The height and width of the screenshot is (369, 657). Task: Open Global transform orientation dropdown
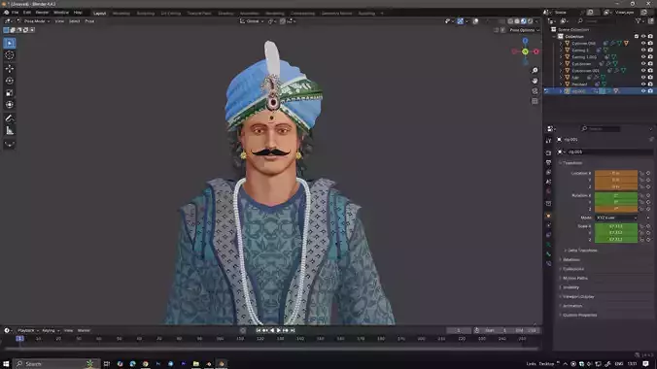[252, 21]
